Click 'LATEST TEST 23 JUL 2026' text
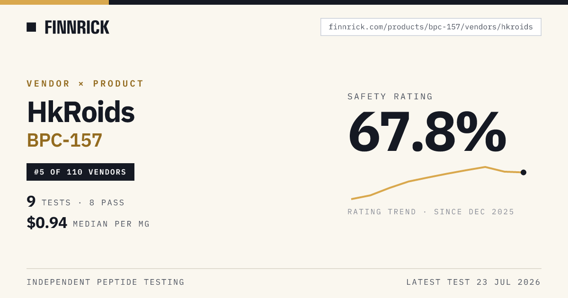The image size is (568, 298). coord(473,282)
